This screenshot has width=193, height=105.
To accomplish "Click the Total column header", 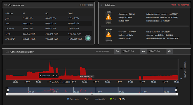I will pyautogui.click(x=70, y=13).
